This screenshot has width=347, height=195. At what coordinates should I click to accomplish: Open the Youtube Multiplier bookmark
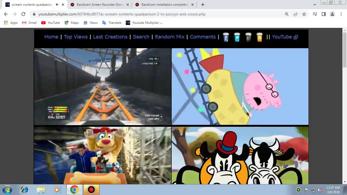tap(144, 23)
